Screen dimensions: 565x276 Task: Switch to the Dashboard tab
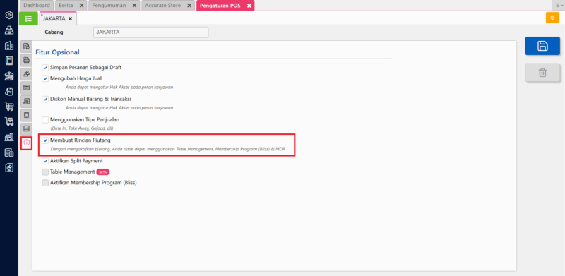37,6
